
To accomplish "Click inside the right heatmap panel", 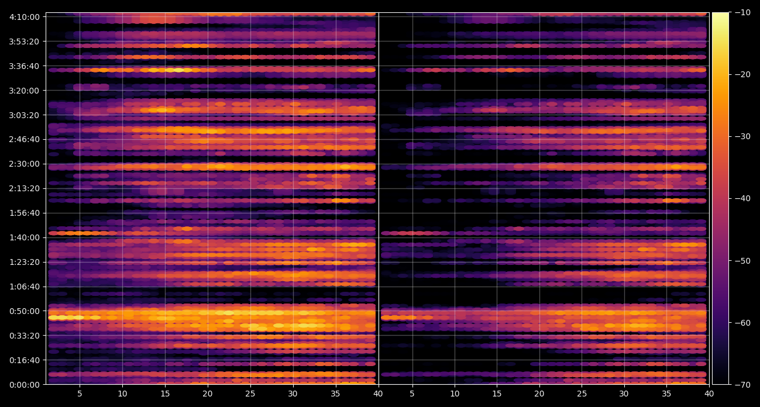I will click(544, 198).
